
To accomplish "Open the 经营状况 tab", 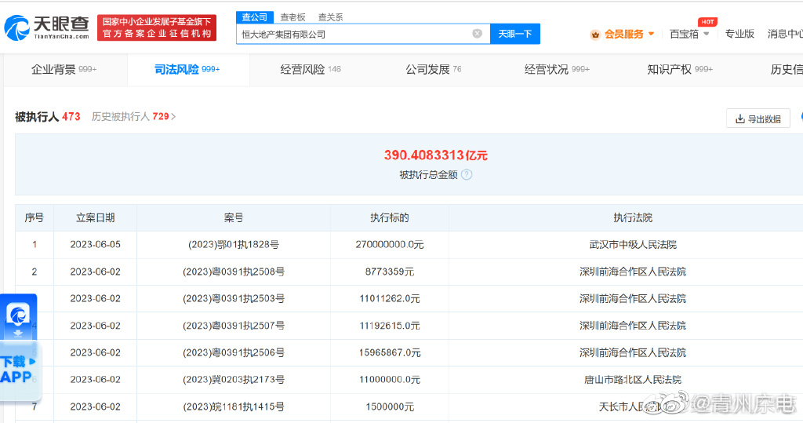I will point(558,69).
